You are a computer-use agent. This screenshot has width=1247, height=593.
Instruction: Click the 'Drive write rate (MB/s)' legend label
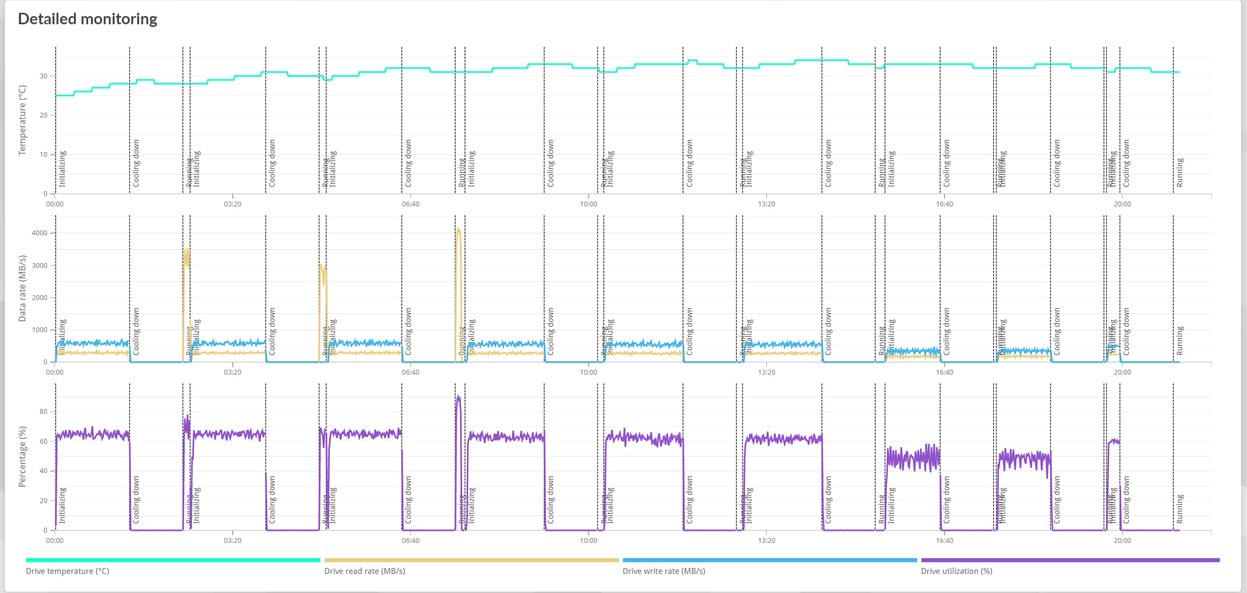[664, 571]
